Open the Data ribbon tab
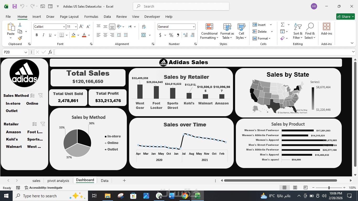This screenshot has height=201, width=358. coord(107,16)
